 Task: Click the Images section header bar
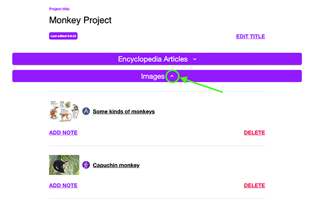coord(157,76)
